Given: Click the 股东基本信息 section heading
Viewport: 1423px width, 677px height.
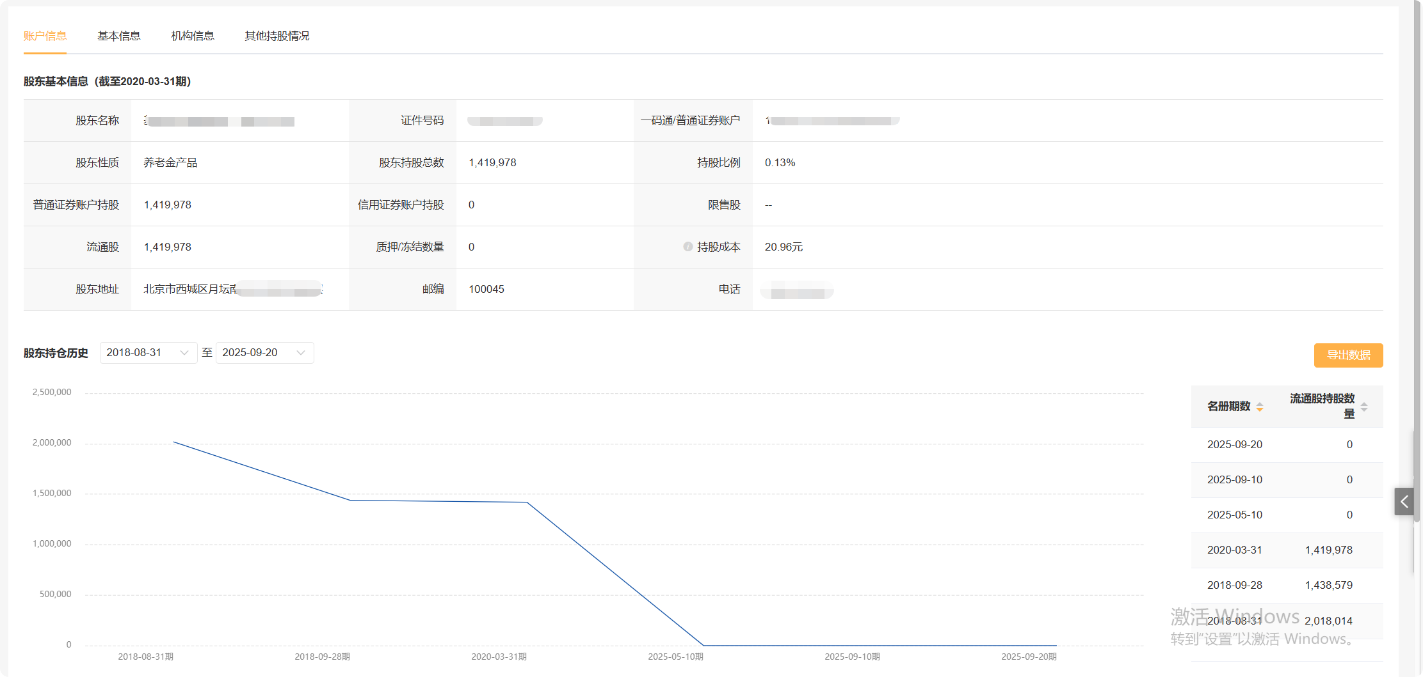Looking at the screenshot, I should coord(108,82).
